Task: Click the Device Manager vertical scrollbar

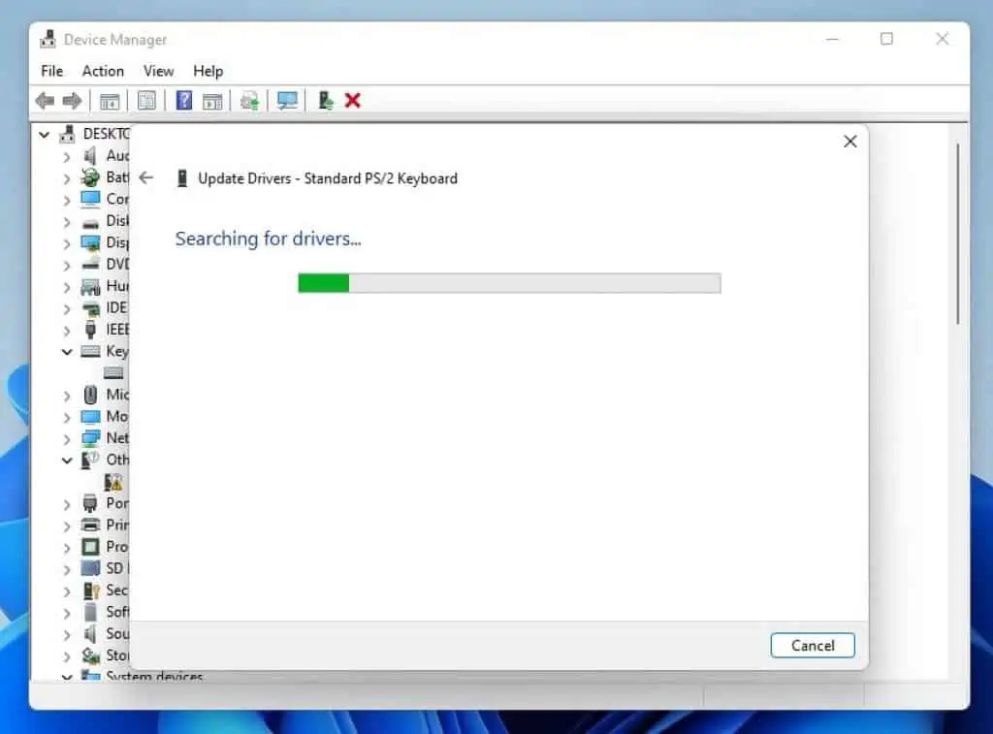Action: tap(957, 235)
